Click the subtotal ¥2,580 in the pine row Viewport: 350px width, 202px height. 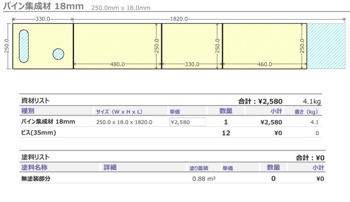271,122
